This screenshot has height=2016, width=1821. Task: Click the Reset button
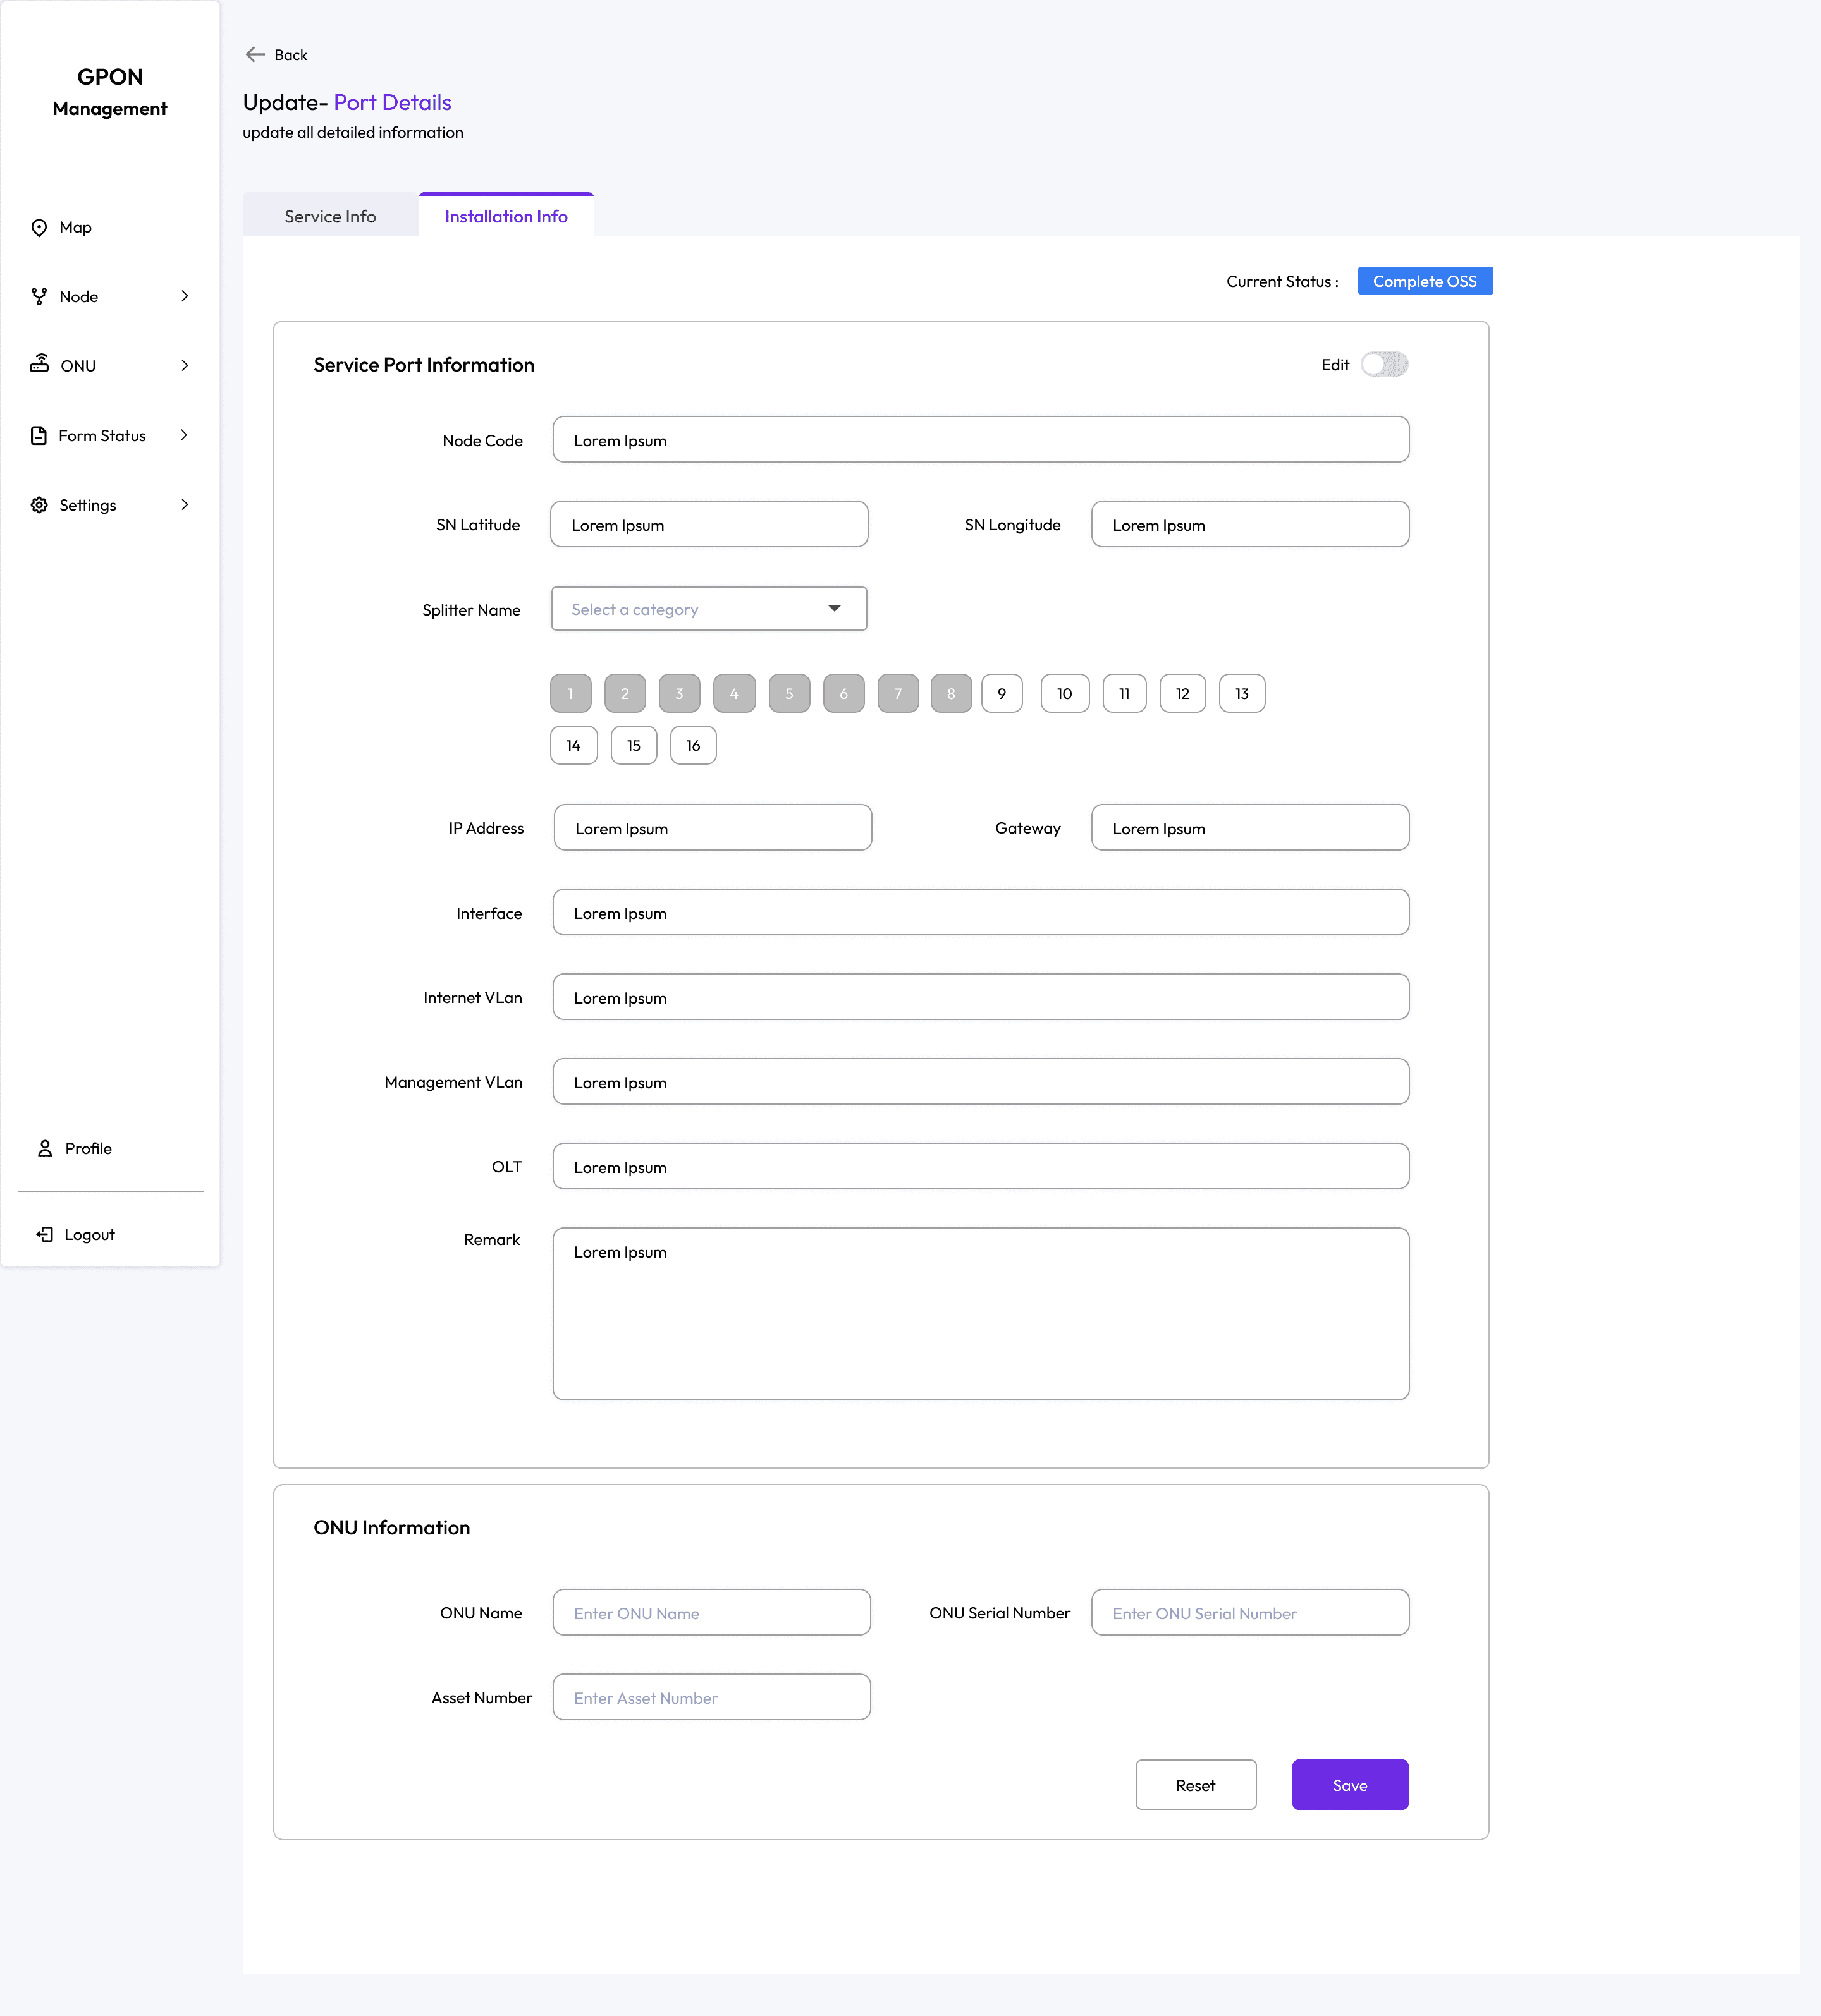coord(1194,1785)
